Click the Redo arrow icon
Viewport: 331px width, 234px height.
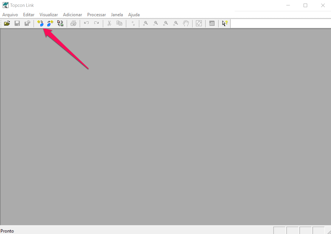(x=97, y=23)
